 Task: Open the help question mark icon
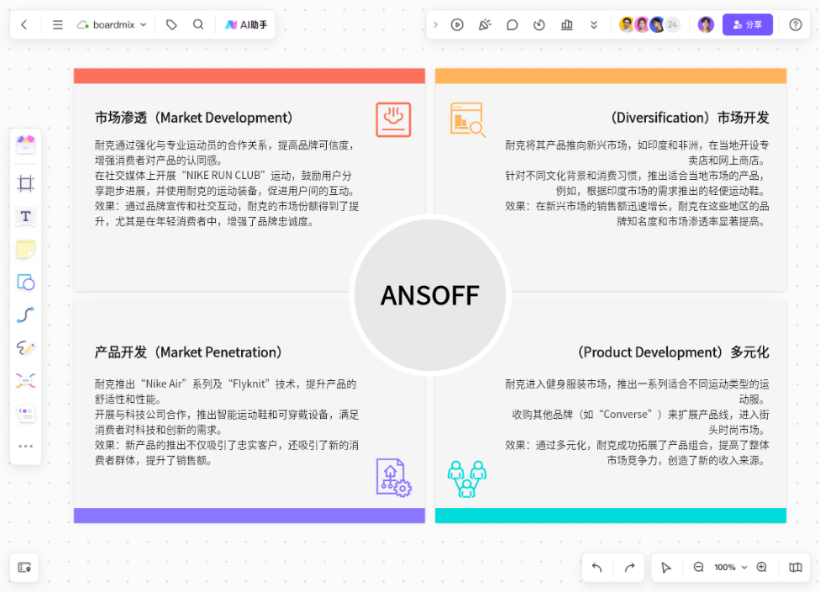tap(796, 24)
